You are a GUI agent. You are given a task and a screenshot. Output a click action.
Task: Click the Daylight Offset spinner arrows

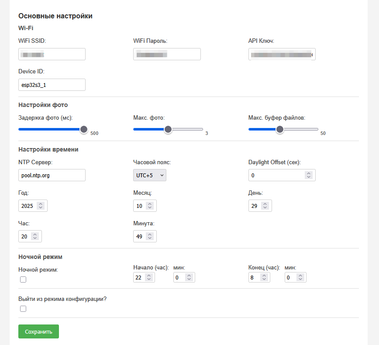[308, 175]
